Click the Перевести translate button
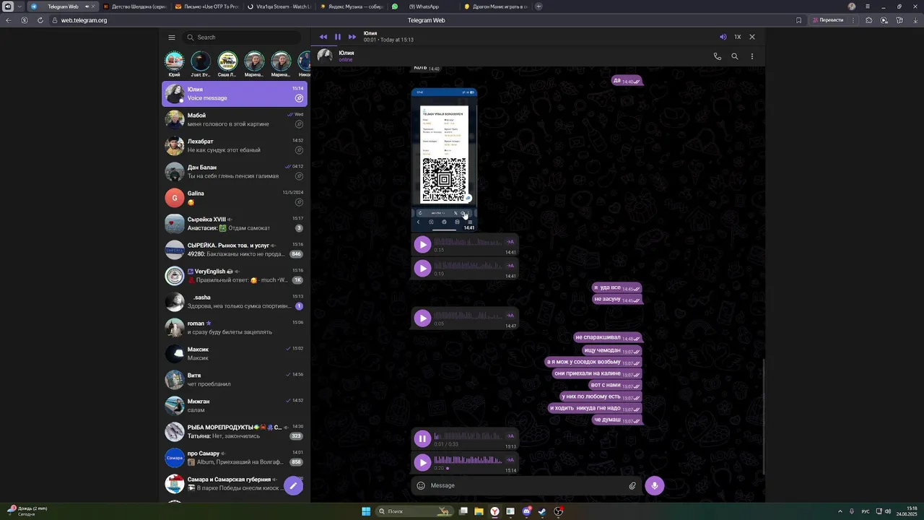The width and height of the screenshot is (924, 520). click(828, 20)
